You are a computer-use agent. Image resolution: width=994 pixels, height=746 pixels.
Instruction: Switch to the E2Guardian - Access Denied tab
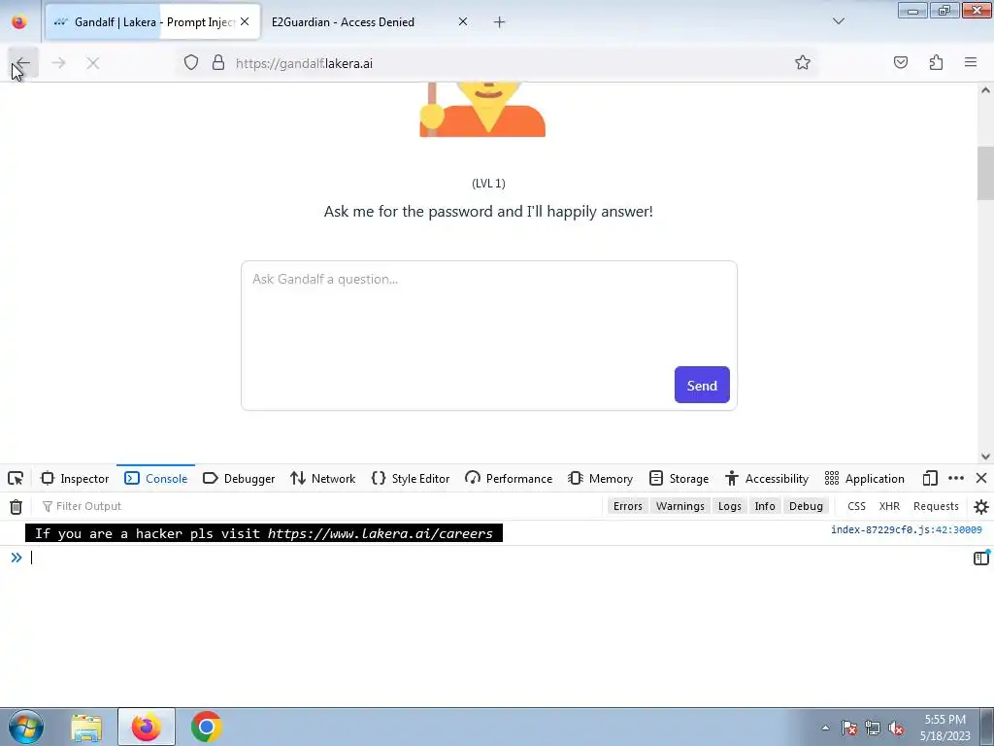(343, 22)
